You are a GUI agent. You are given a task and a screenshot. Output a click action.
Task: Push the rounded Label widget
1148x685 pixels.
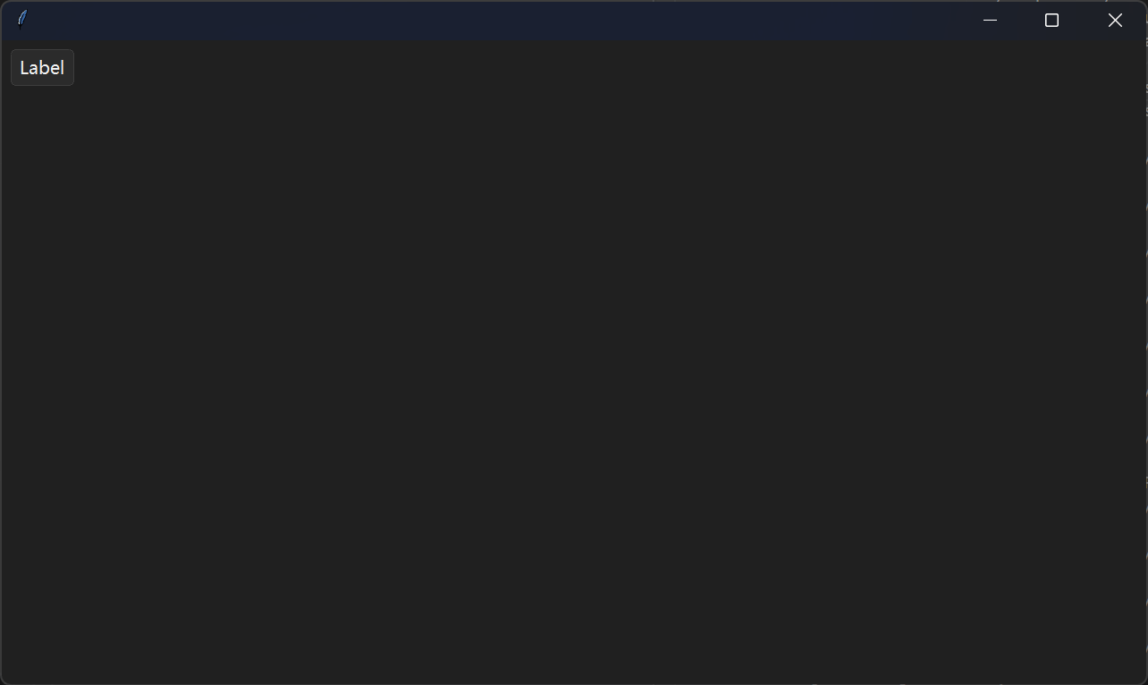pos(42,68)
